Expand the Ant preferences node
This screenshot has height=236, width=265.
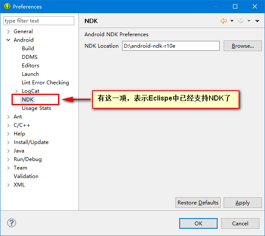8,117
